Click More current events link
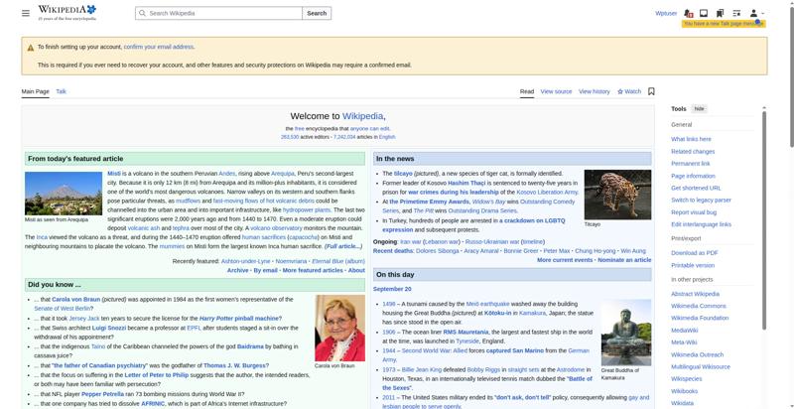This screenshot has width=794, height=409. tap(565, 260)
